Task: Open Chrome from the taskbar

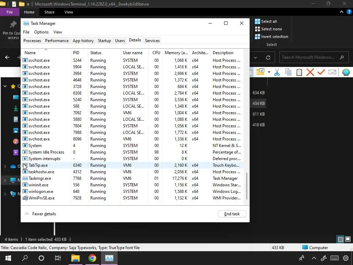Action: (x=92, y=258)
